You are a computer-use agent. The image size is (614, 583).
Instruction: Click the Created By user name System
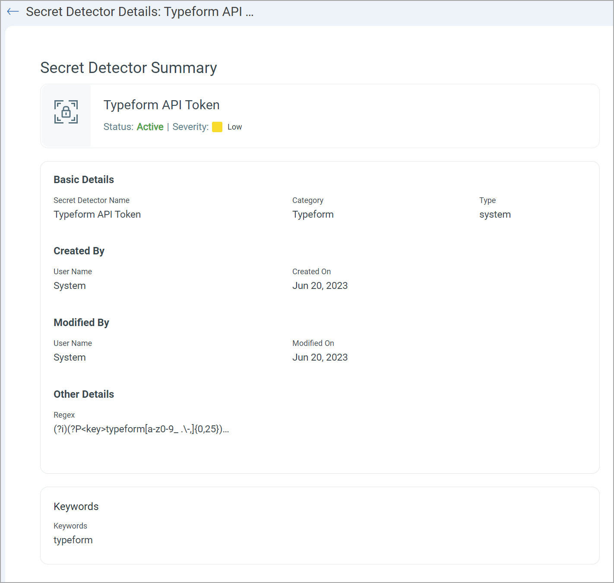click(x=70, y=286)
